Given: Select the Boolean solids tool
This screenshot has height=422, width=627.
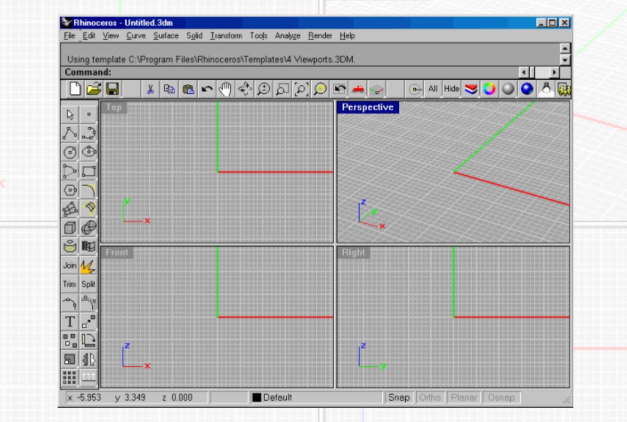Looking at the screenshot, I should (89, 228).
